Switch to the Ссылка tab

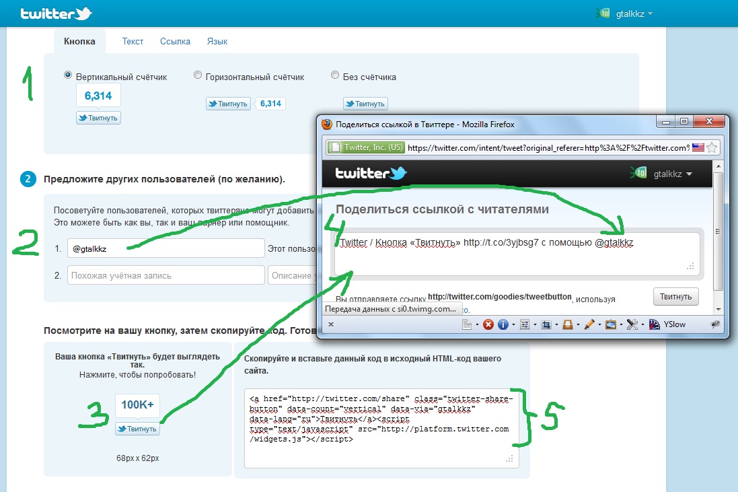tap(175, 42)
